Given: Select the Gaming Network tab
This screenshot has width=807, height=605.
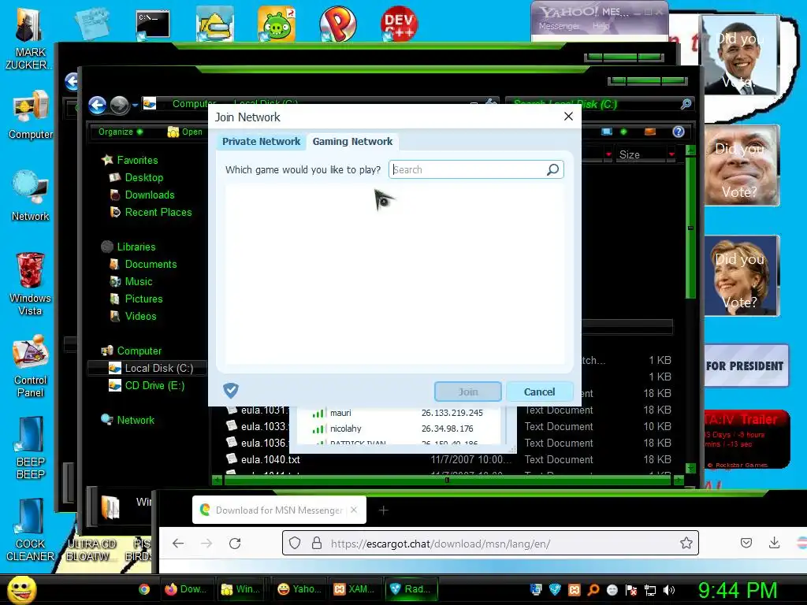Looking at the screenshot, I should click(x=352, y=142).
